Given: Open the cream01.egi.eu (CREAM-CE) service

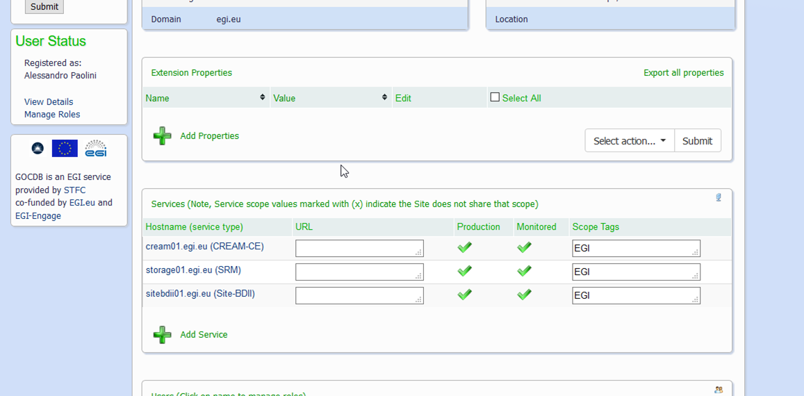Looking at the screenshot, I should tap(204, 247).
